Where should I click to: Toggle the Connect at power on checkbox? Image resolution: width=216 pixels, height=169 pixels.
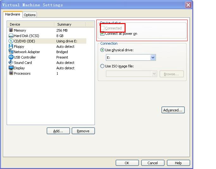click(x=102, y=34)
